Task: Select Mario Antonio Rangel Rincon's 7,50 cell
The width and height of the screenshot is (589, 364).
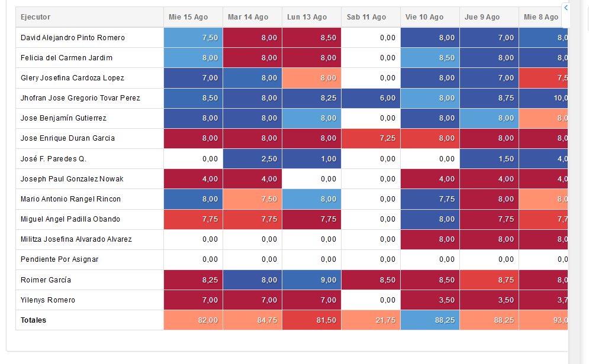Action: click(x=252, y=199)
